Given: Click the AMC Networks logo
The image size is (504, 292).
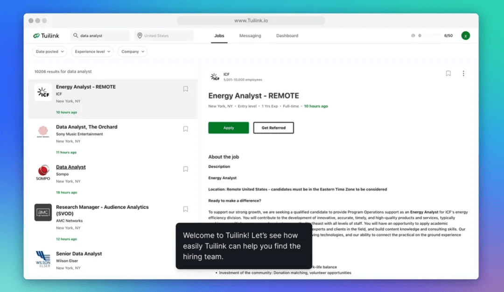Looking at the screenshot, I should (x=43, y=213).
